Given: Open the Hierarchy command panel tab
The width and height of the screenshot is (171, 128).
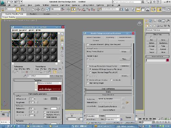Looking at the screenshot, I should coord(155,21).
